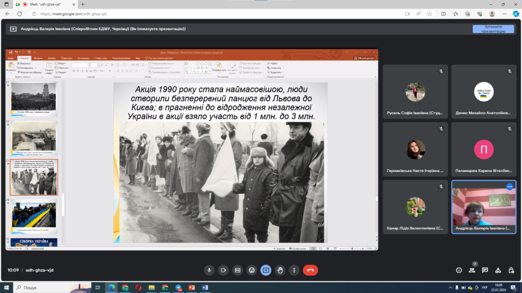Click the Зупинити презентацію button

point(493,29)
